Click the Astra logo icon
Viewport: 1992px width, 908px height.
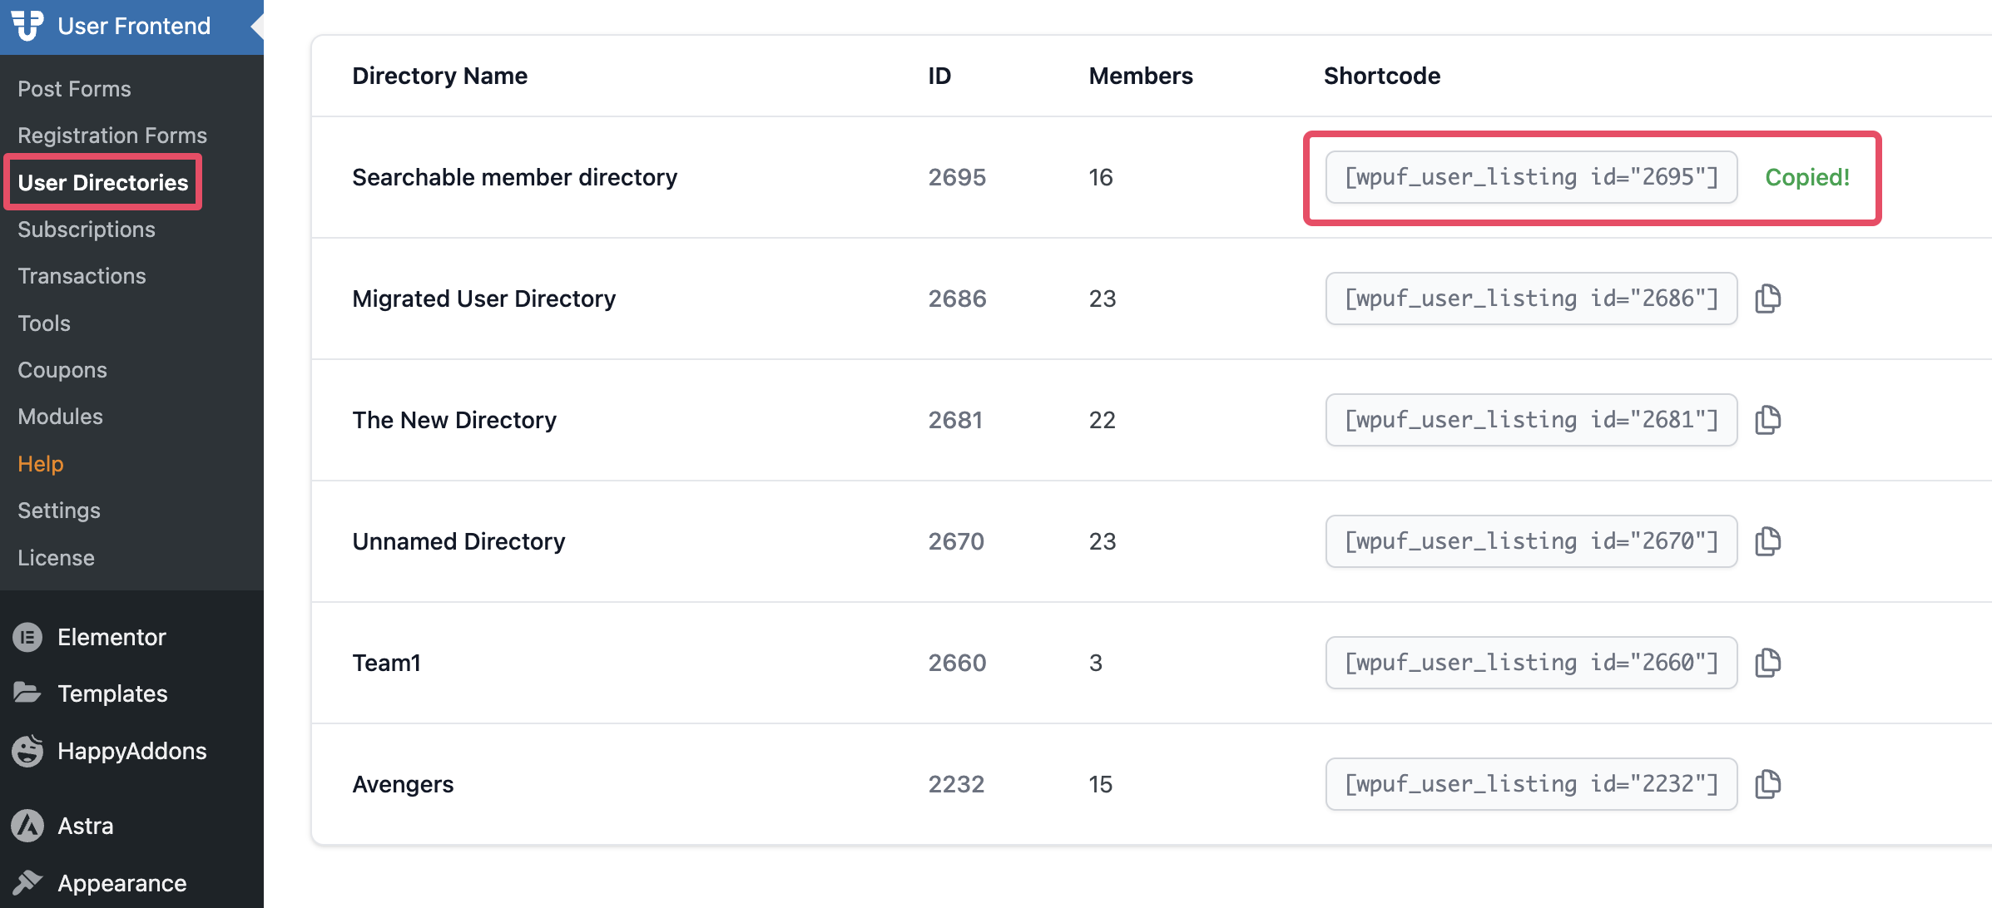tap(27, 826)
